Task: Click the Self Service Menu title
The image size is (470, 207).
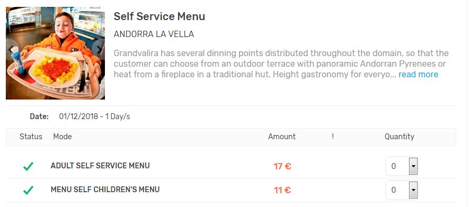Action: click(x=159, y=16)
